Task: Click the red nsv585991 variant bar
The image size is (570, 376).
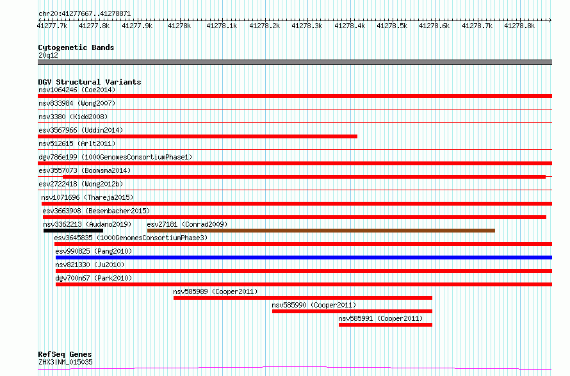Action: (386, 325)
